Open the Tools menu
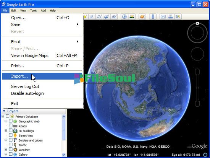 click(33, 10)
